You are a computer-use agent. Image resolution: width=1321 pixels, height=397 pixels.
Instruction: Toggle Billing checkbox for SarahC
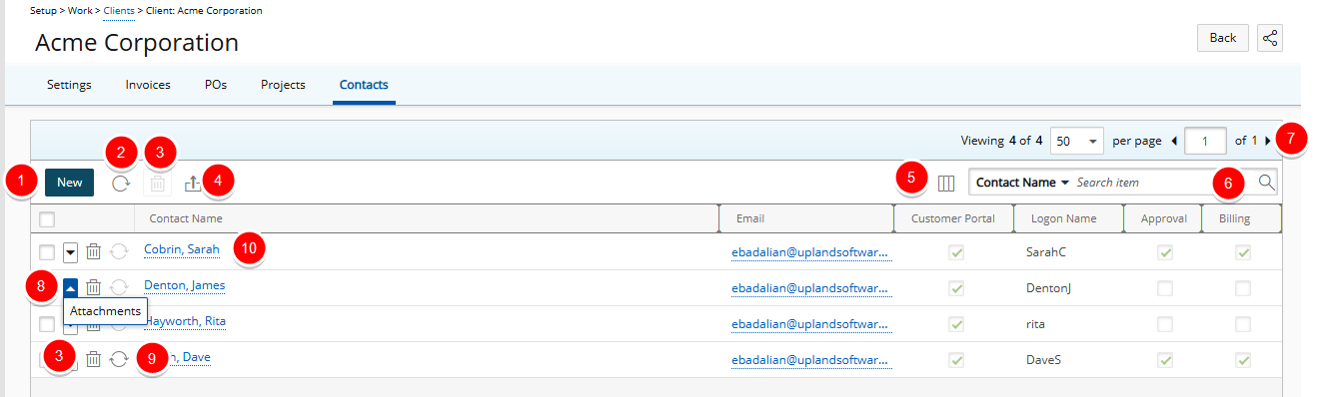1243,252
